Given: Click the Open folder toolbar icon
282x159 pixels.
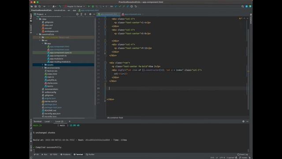Looking at the screenshot, I should [x=32, y=7].
